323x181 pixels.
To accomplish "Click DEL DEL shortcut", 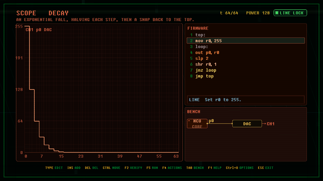I will (x=92, y=168).
